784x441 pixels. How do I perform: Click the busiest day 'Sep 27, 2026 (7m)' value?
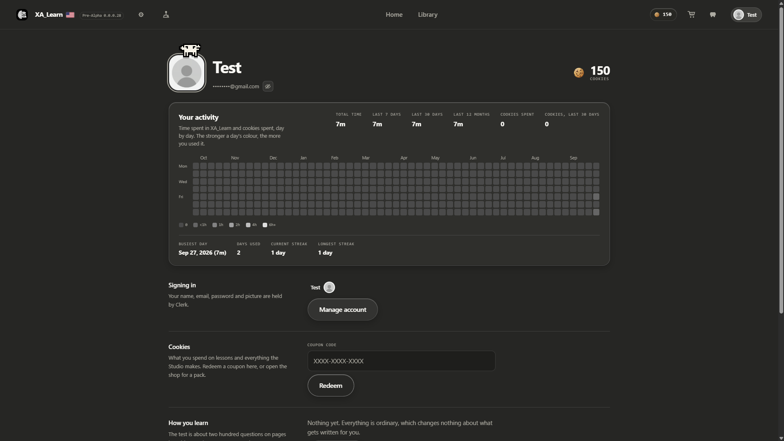[x=202, y=253]
